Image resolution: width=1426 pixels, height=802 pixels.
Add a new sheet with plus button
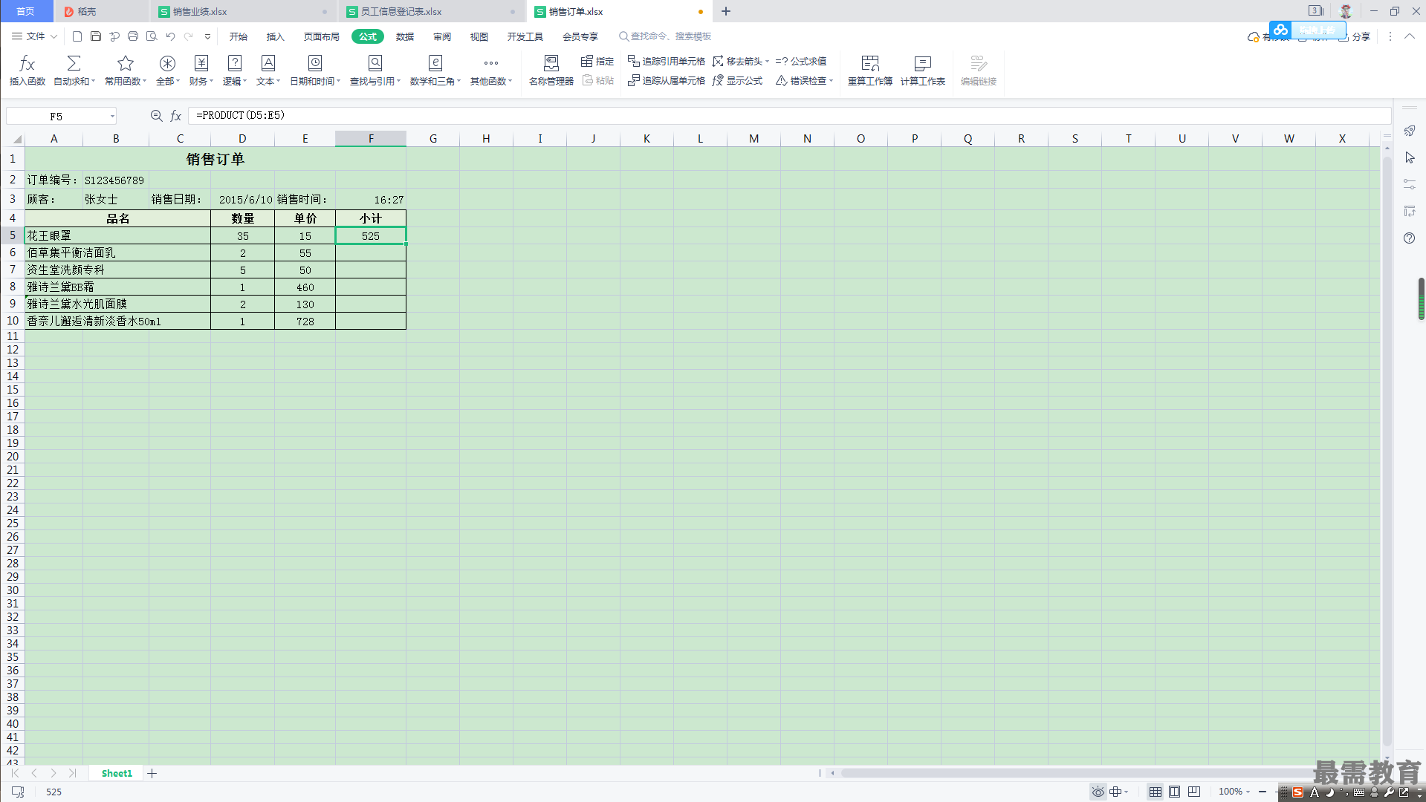pyautogui.click(x=152, y=773)
